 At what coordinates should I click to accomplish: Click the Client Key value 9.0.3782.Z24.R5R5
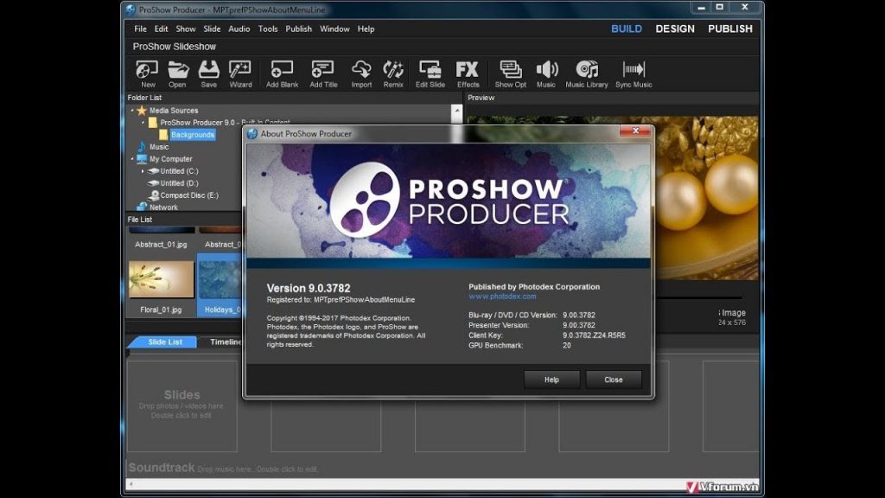pos(594,335)
